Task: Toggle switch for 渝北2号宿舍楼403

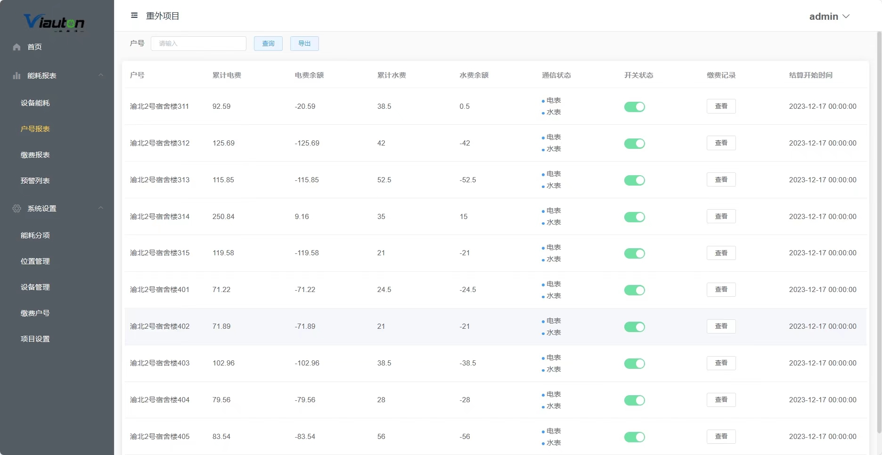Action: (x=635, y=364)
